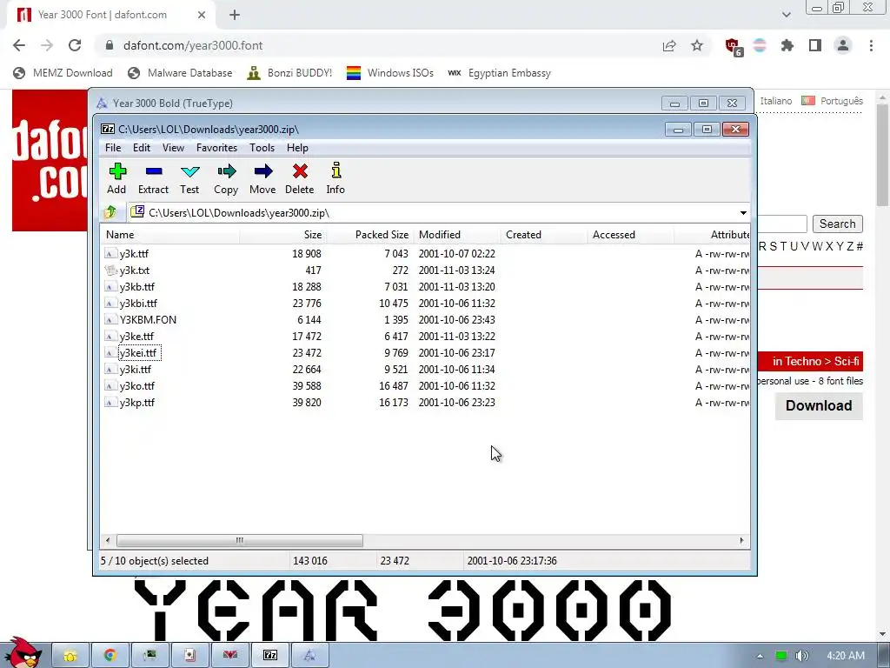Open the Chrome profile avatar
The image size is (890, 668).
click(x=843, y=45)
